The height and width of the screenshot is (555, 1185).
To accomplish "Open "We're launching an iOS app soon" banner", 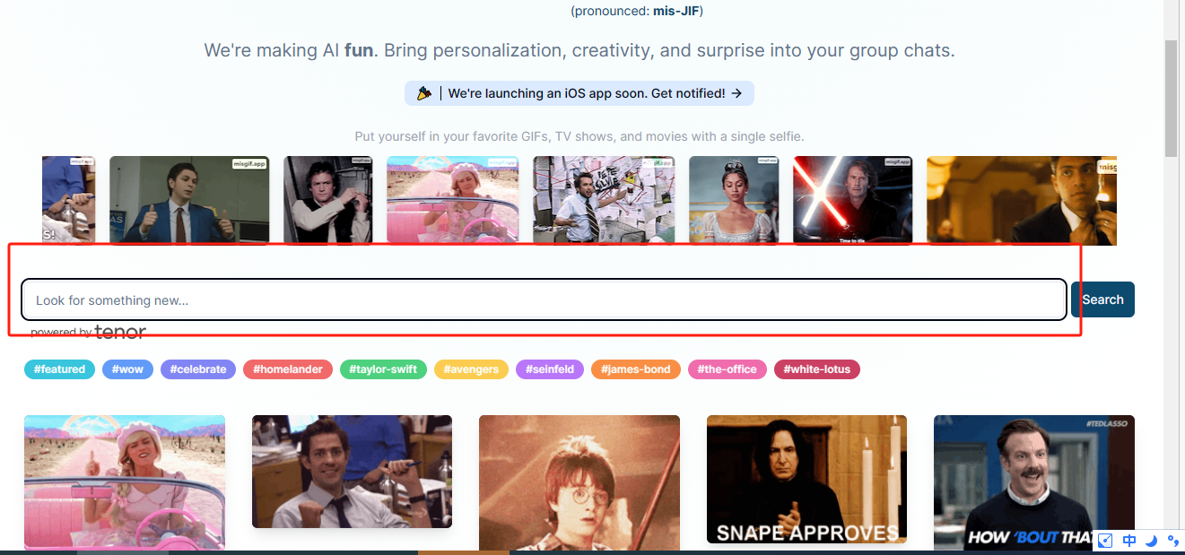I will coord(579,93).
